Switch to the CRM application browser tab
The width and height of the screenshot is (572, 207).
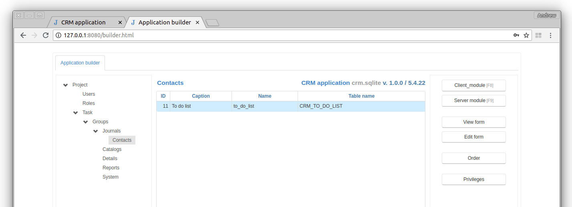click(83, 22)
